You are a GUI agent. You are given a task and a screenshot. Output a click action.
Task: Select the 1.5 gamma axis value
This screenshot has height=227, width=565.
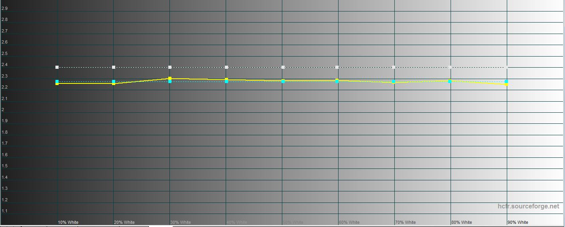(5, 166)
